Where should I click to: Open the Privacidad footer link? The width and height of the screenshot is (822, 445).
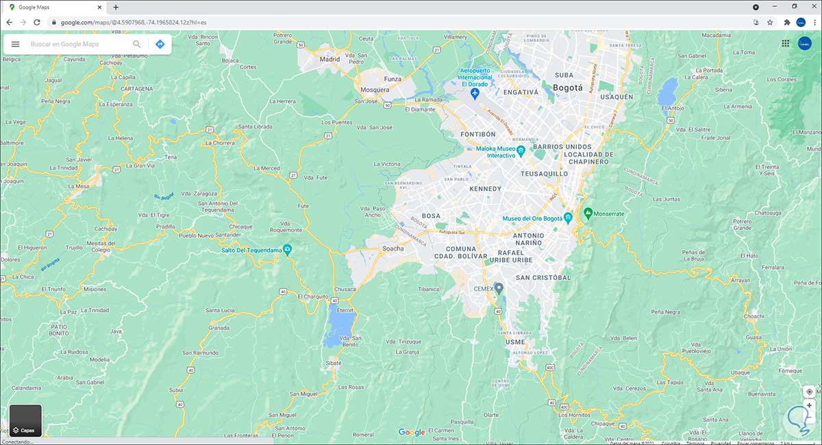point(721,443)
